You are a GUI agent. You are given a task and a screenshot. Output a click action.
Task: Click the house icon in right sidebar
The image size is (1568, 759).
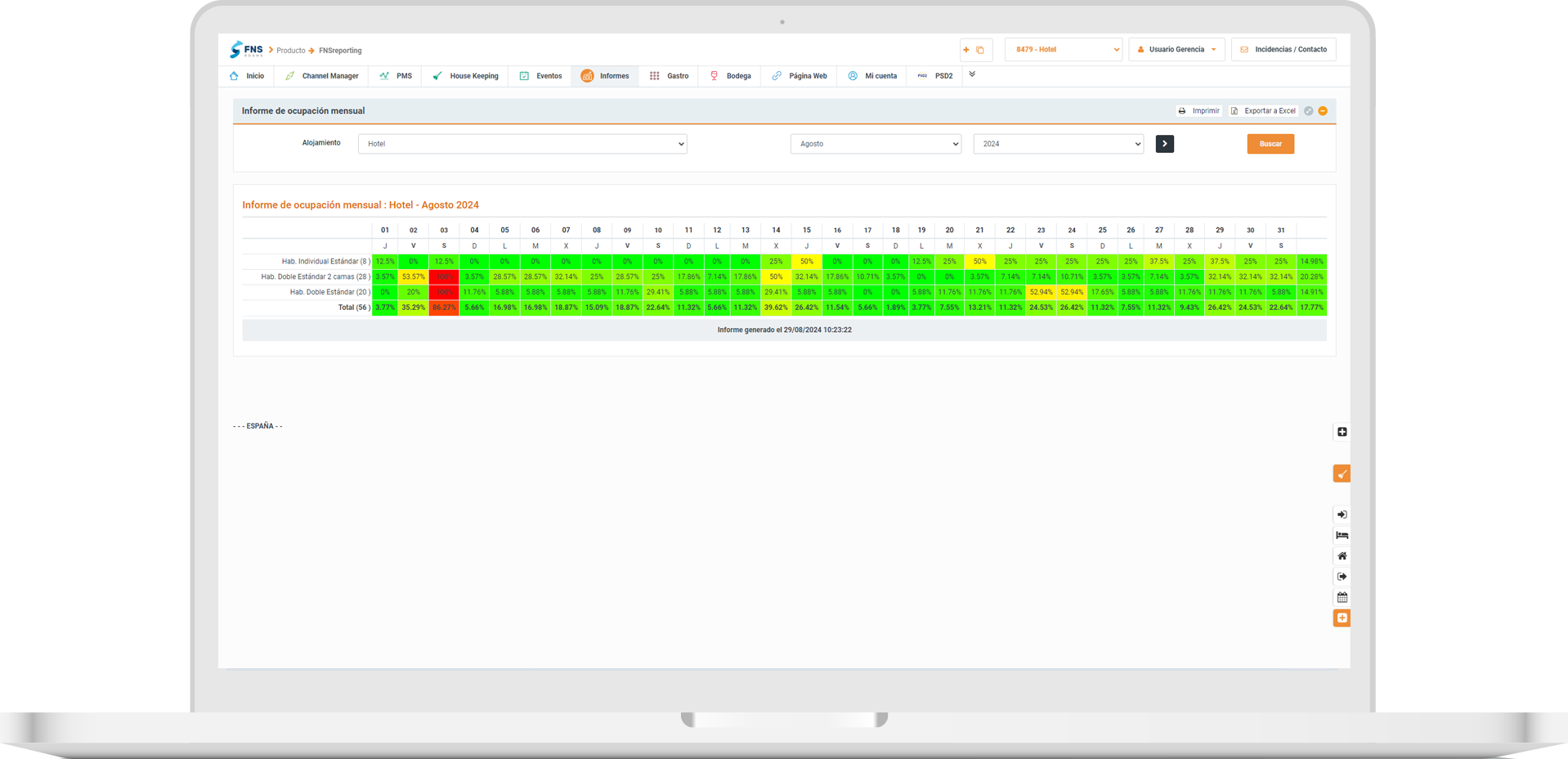coord(1342,556)
